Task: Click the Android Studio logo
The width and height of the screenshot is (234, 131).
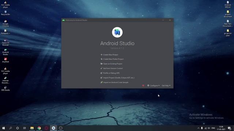Action: coord(117,32)
